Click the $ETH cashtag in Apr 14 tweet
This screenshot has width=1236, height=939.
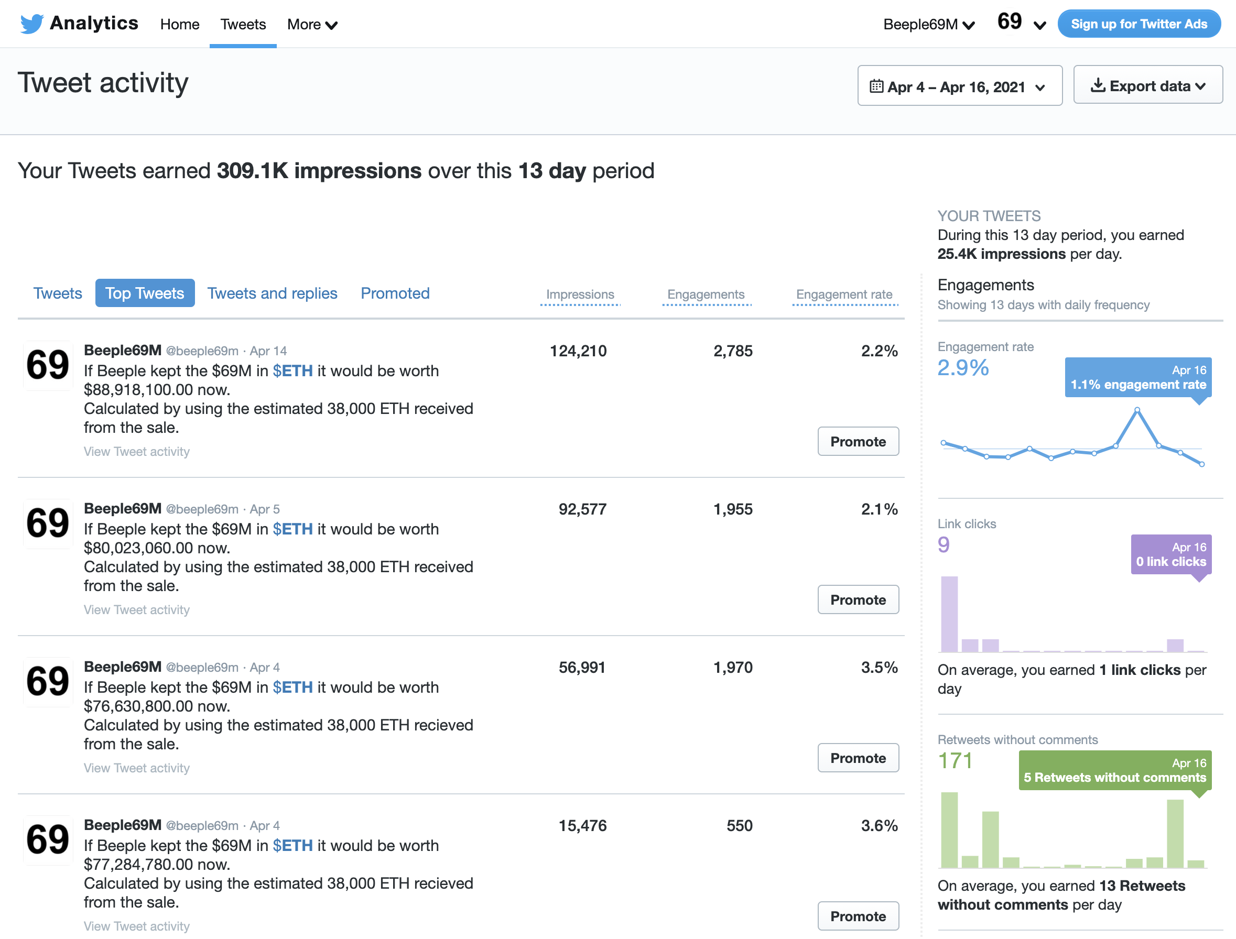pyautogui.click(x=292, y=370)
